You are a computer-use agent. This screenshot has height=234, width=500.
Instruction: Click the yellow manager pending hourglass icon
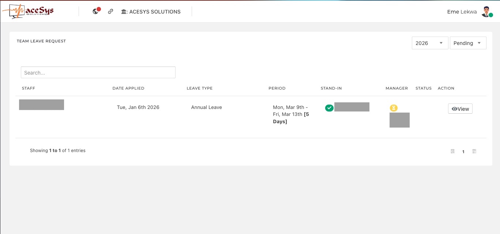pyautogui.click(x=394, y=108)
